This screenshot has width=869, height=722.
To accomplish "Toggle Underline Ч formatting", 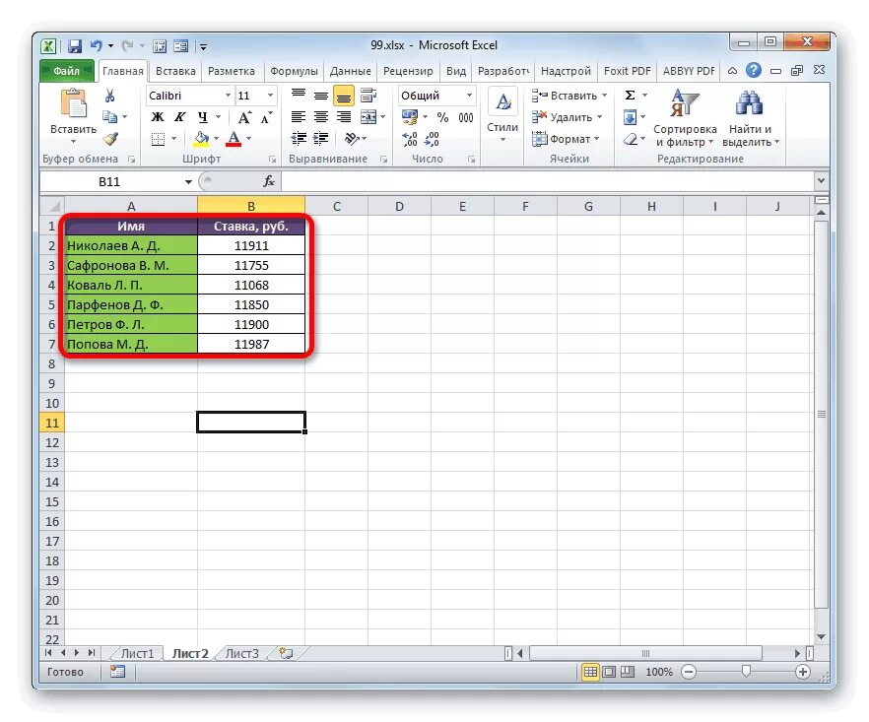I will tap(203, 117).
